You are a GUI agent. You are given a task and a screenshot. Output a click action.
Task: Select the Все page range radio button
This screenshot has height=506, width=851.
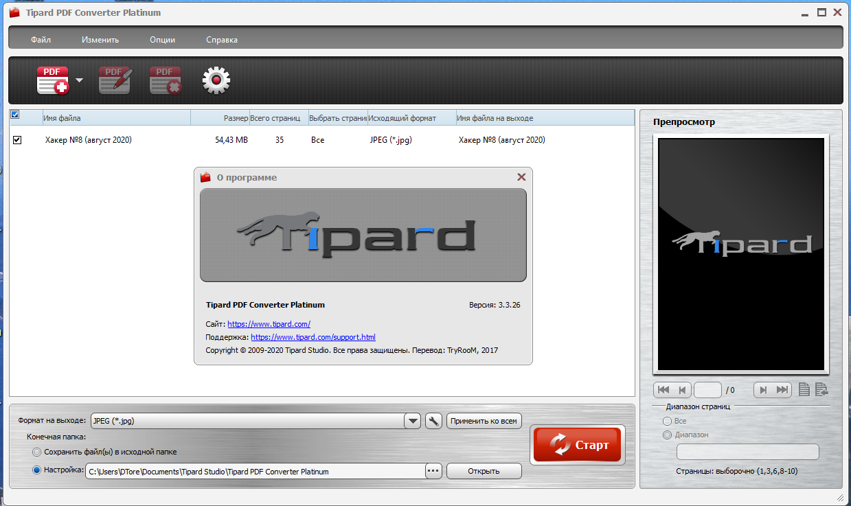click(666, 421)
